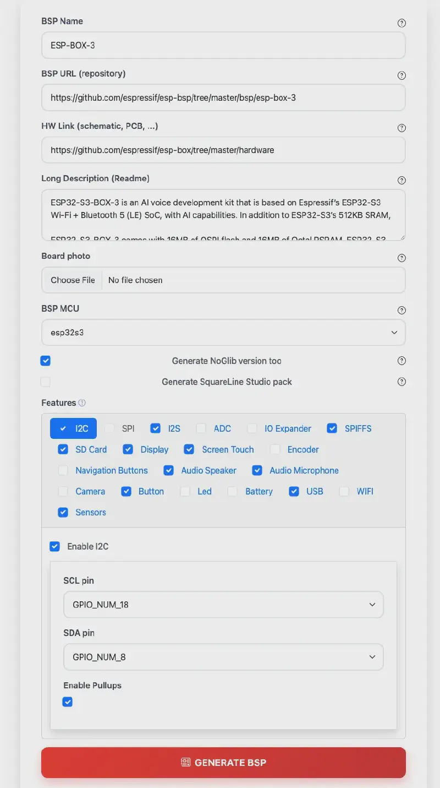Click the Features help icon
The width and height of the screenshot is (440, 788).
point(82,403)
